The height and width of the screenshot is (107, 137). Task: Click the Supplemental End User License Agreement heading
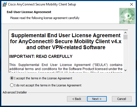click(66, 41)
